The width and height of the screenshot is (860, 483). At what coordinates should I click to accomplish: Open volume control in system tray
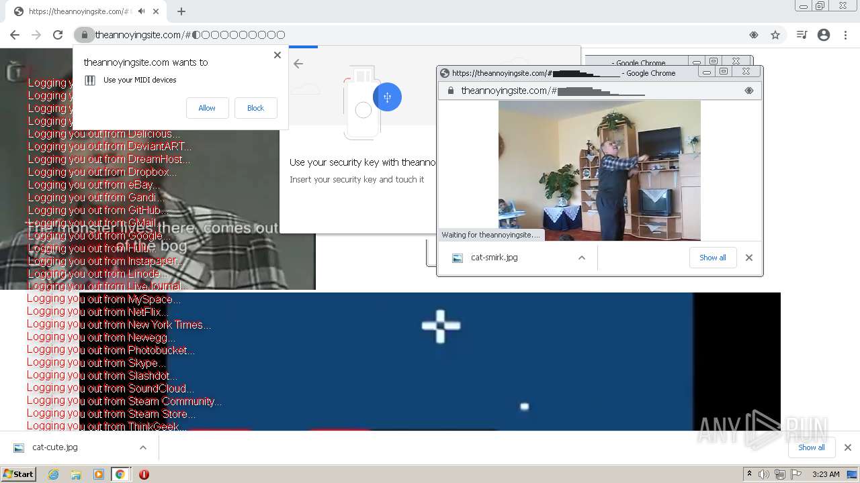click(x=764, y=474)
